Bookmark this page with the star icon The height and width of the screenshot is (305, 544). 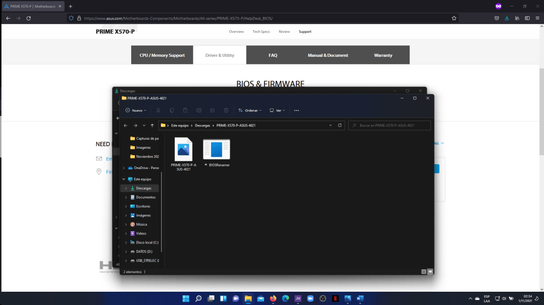pyautogui.click(x=454, y=18)
